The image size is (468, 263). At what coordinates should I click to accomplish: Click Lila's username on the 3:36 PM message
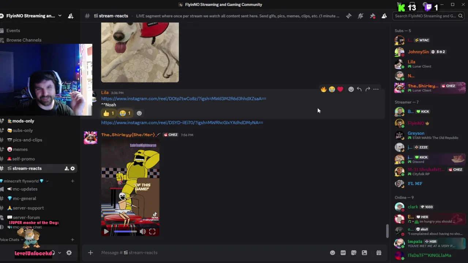coord(105,93)
